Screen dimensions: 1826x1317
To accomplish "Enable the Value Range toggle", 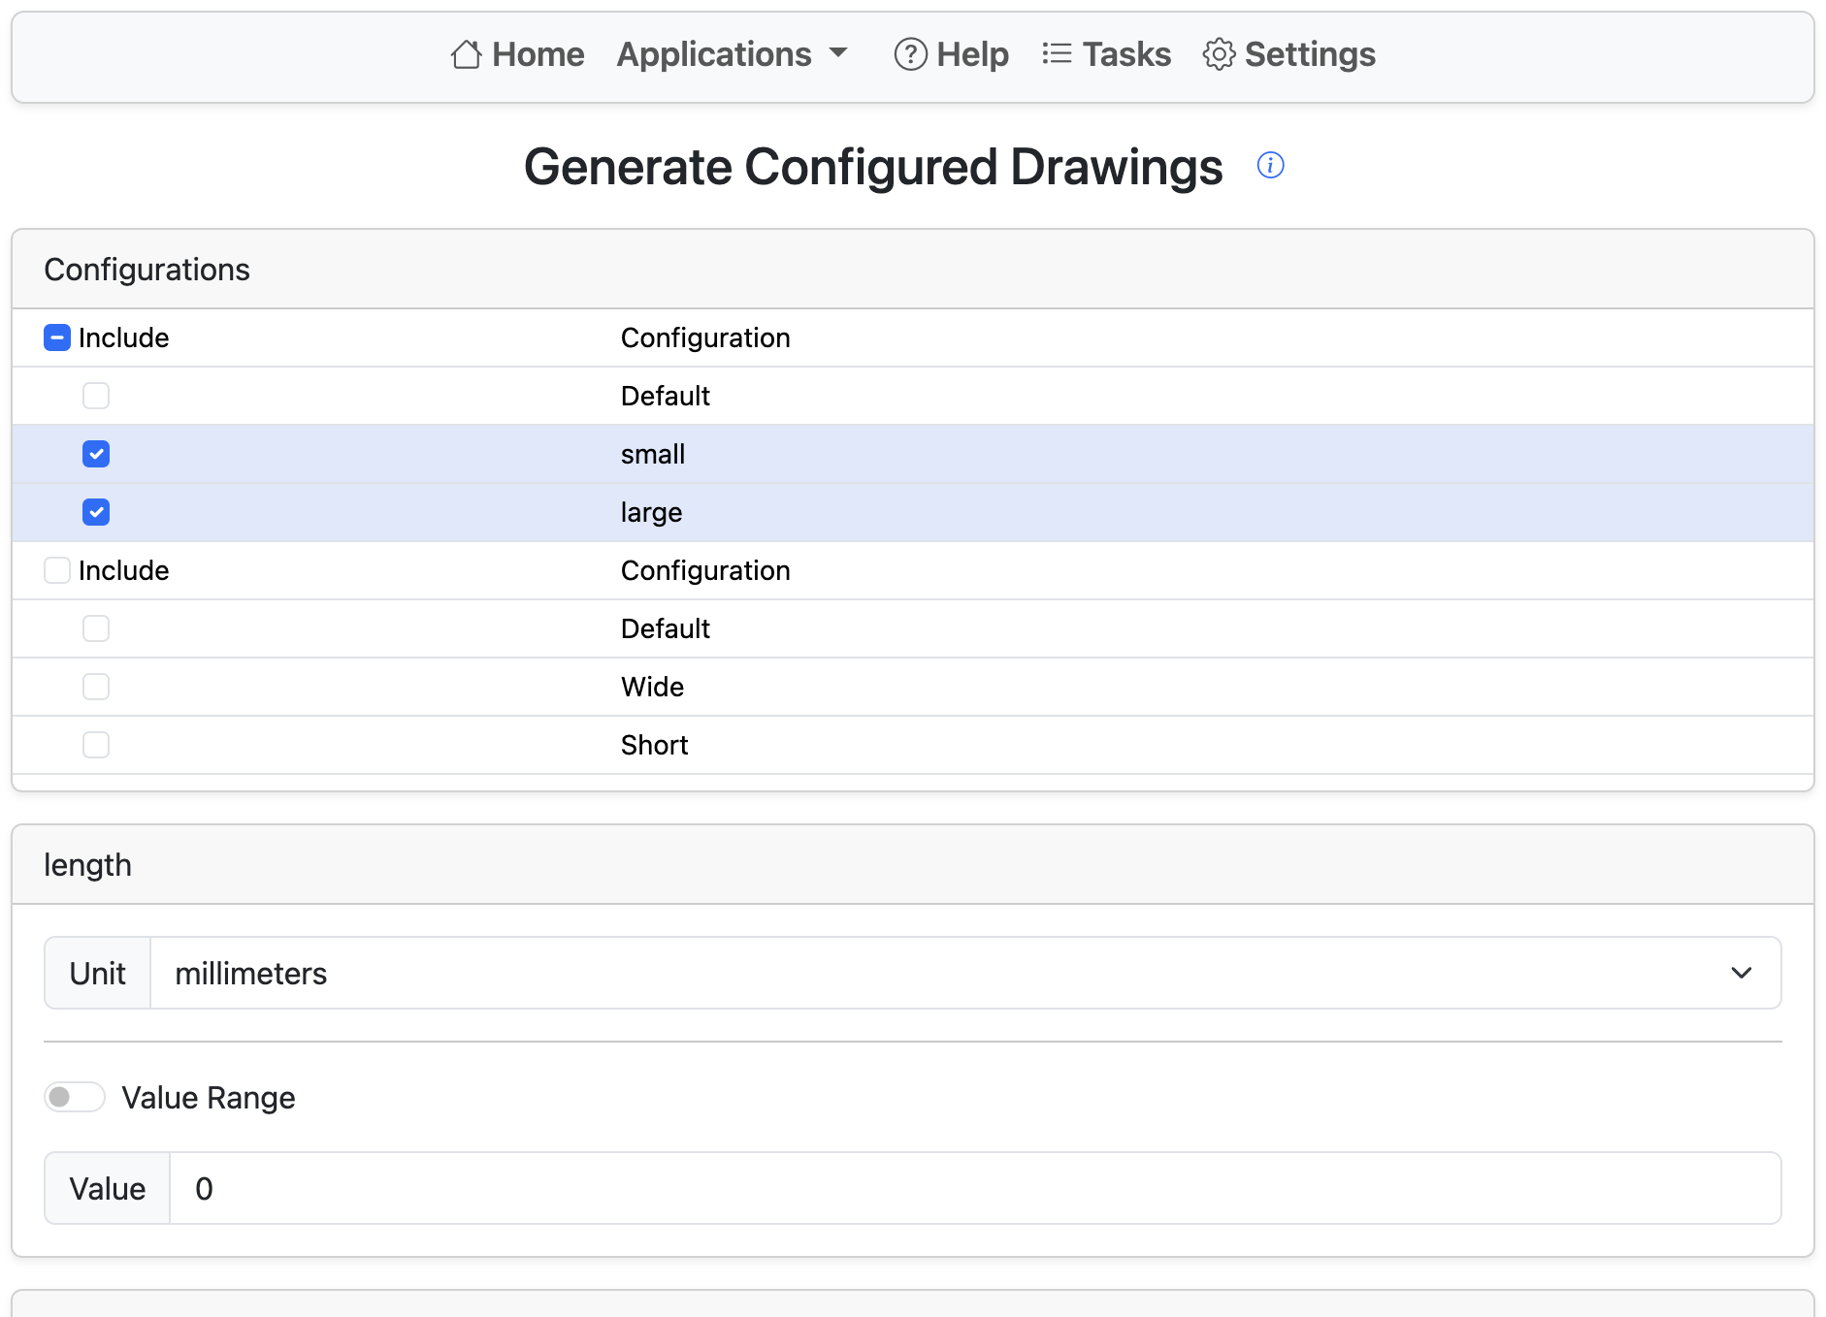I will click(74, 1097).
